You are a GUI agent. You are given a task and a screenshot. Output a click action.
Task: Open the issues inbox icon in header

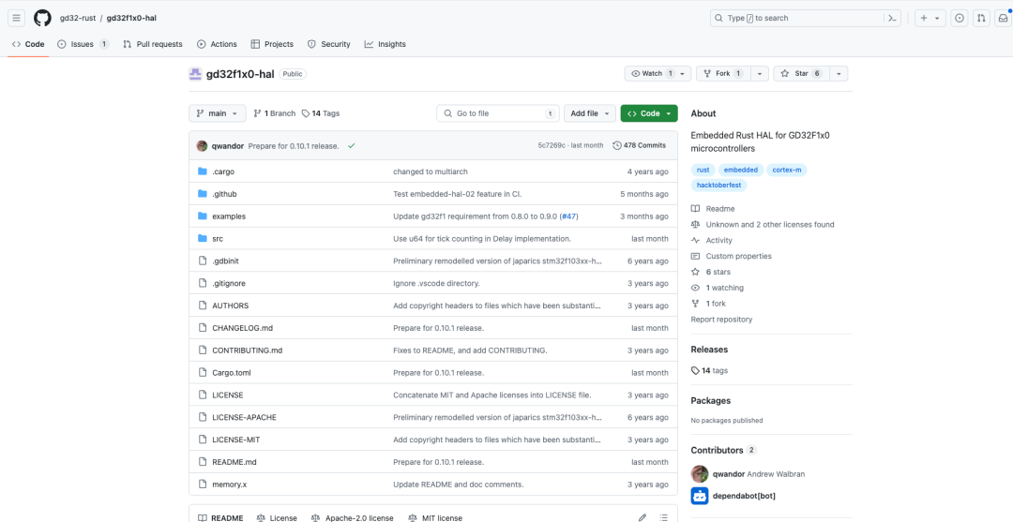coord(960,18)
